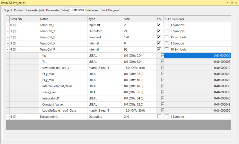Collapse area 4 TempCtrl_P row

(x=8, y=49)
